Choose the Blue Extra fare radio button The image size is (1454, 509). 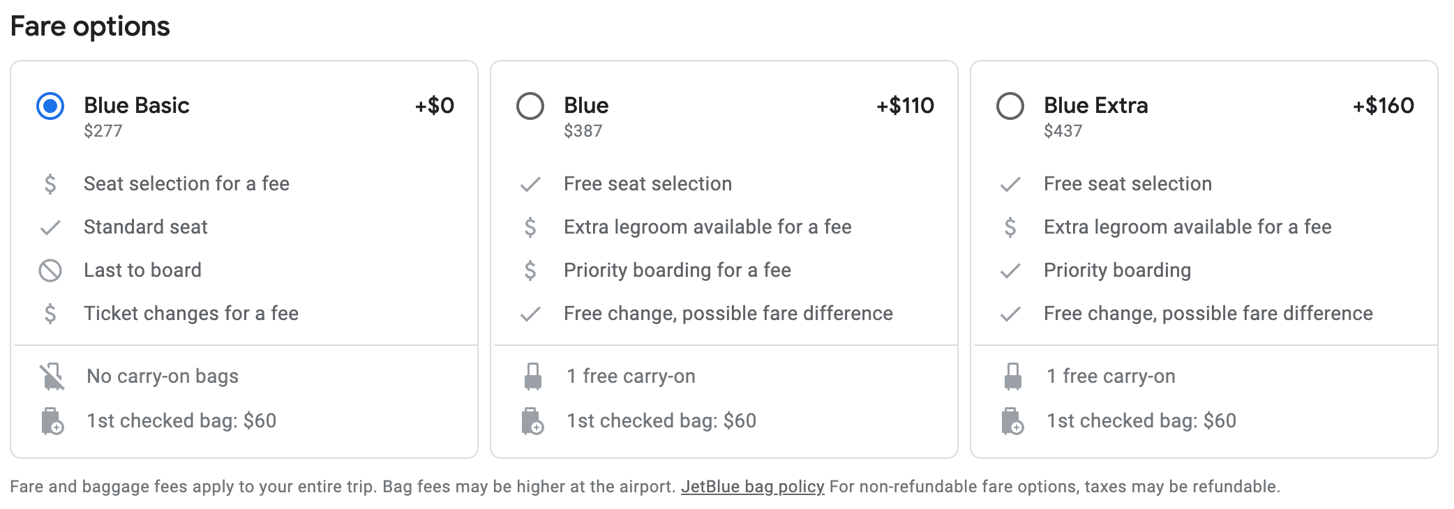1010,106
